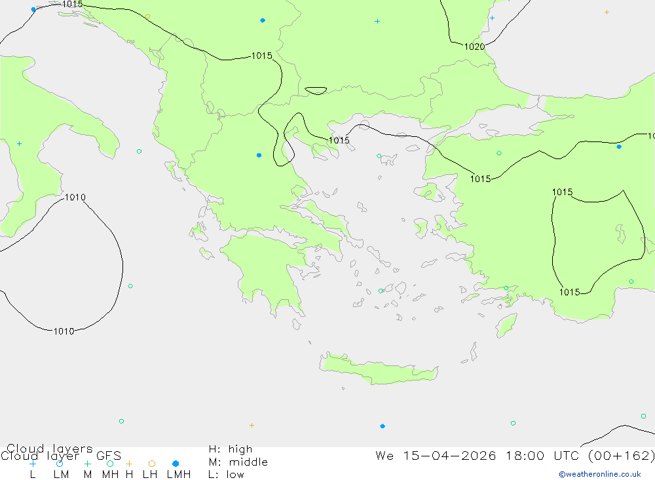Click the 1015 label over Serbia and Bulgaria
Image resolution: width=655 pixels, height=480 pixels.
[262, 56]
